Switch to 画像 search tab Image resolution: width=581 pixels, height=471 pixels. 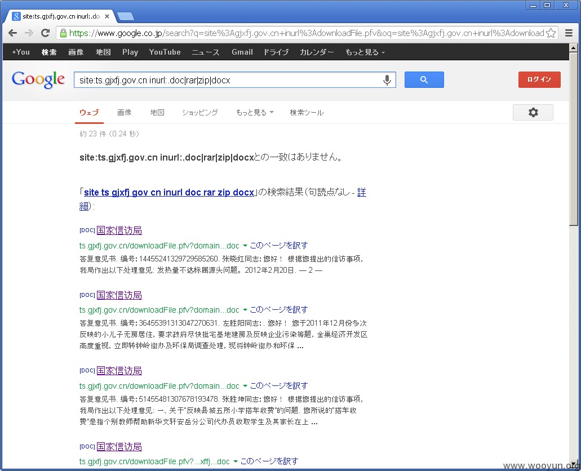pos(125,112)
